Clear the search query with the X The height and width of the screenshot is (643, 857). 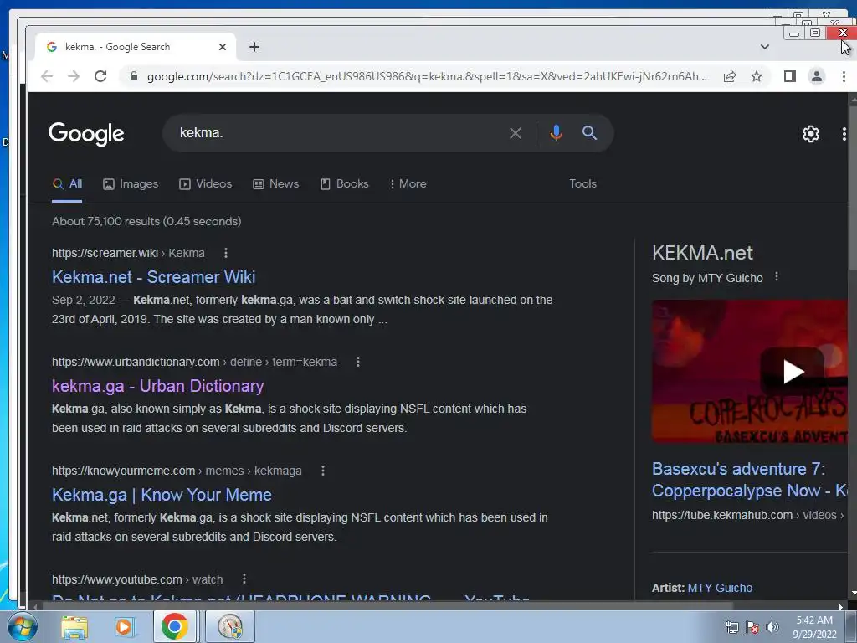pos(516,133)
